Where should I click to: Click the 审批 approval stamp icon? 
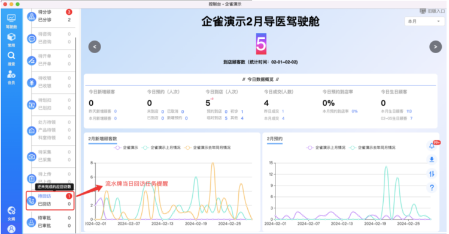[32, 222]
